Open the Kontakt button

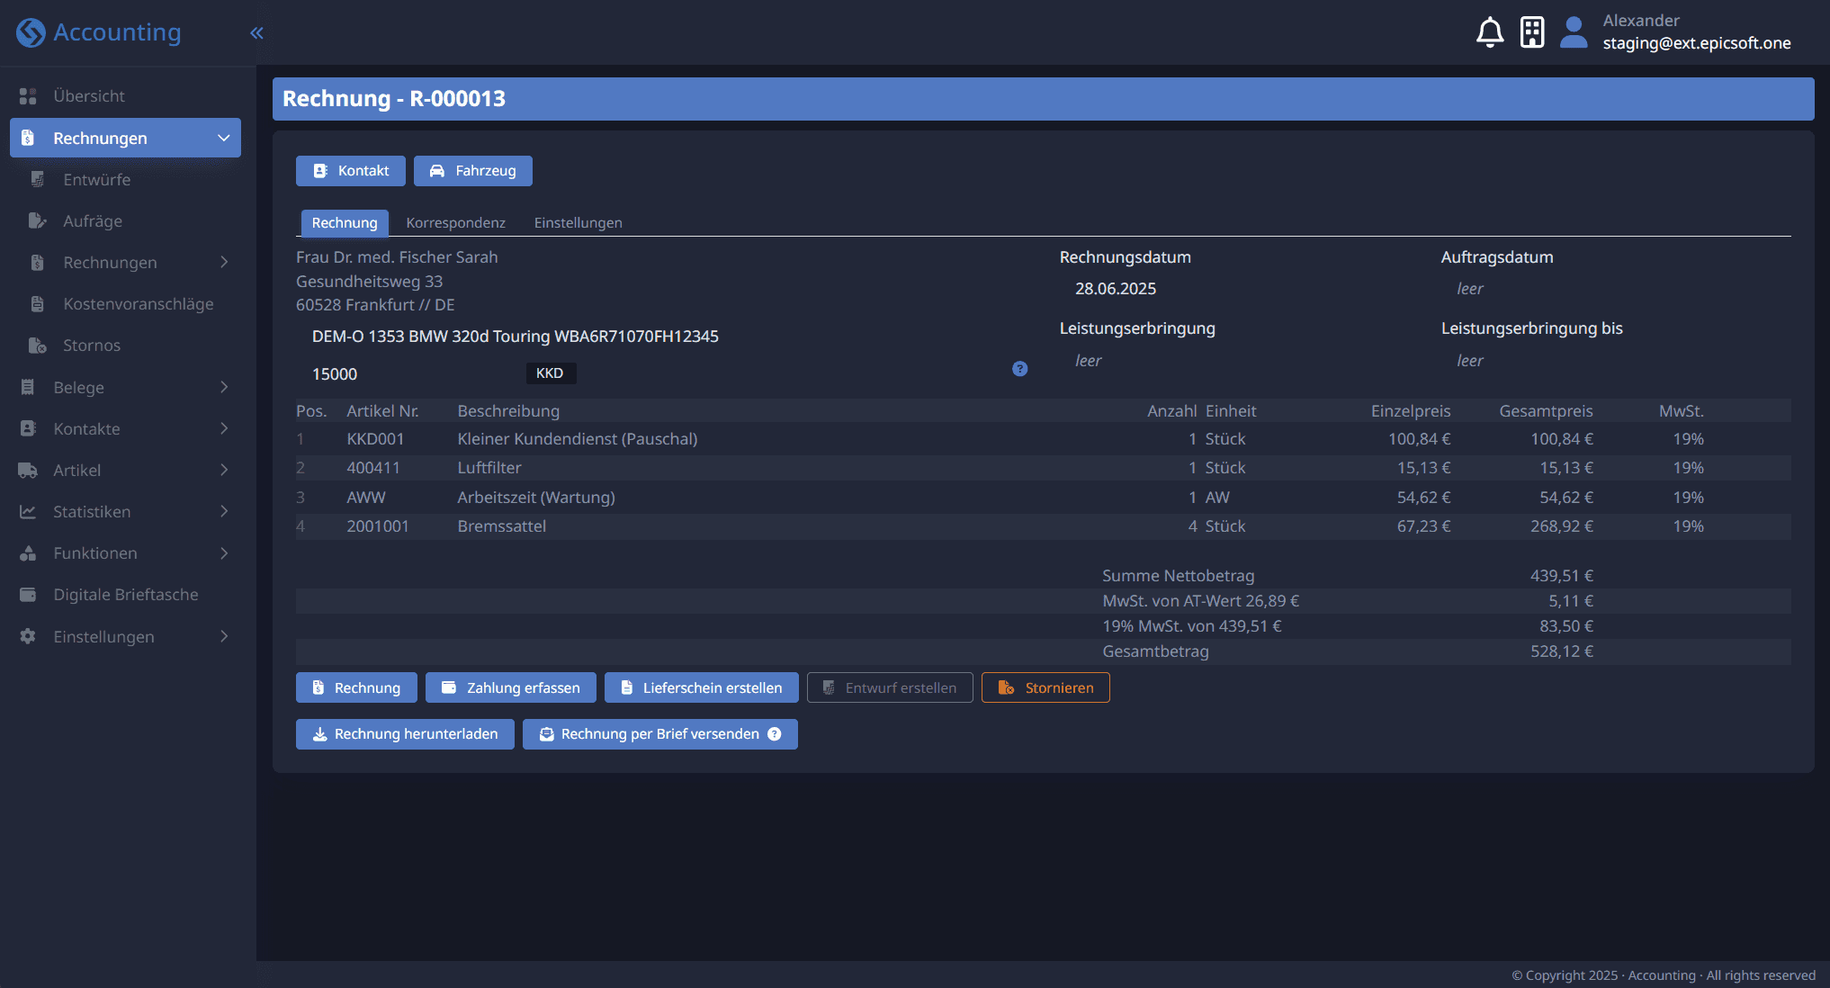point(351,171)
